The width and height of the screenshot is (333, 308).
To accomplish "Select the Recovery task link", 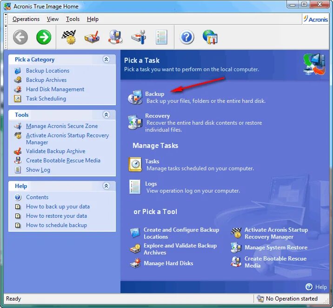I will tap(157, 116).
